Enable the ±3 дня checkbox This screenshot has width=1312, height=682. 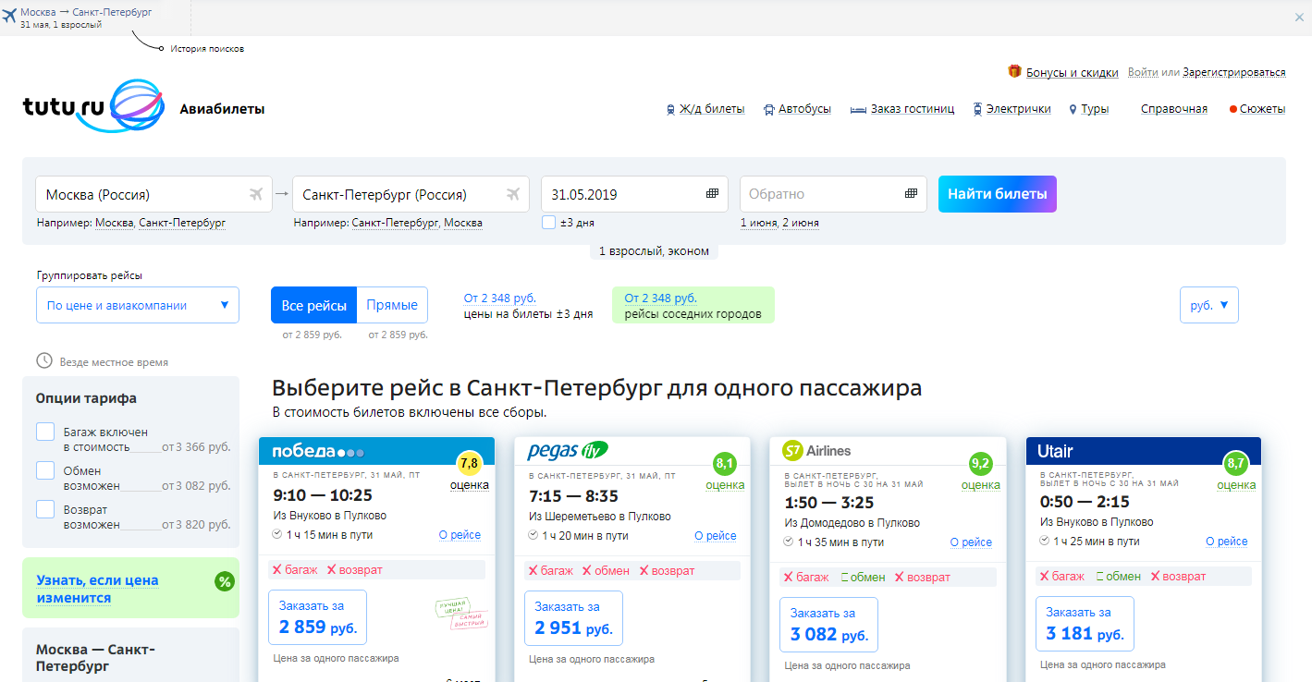(549, 222)
